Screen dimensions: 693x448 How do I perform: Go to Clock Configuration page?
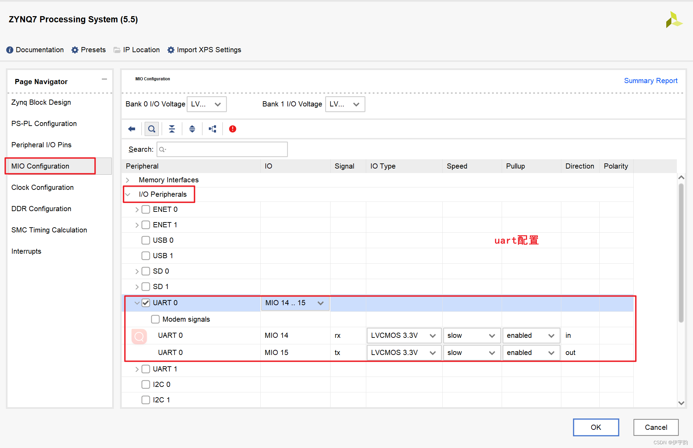click(x=43, y=187)
